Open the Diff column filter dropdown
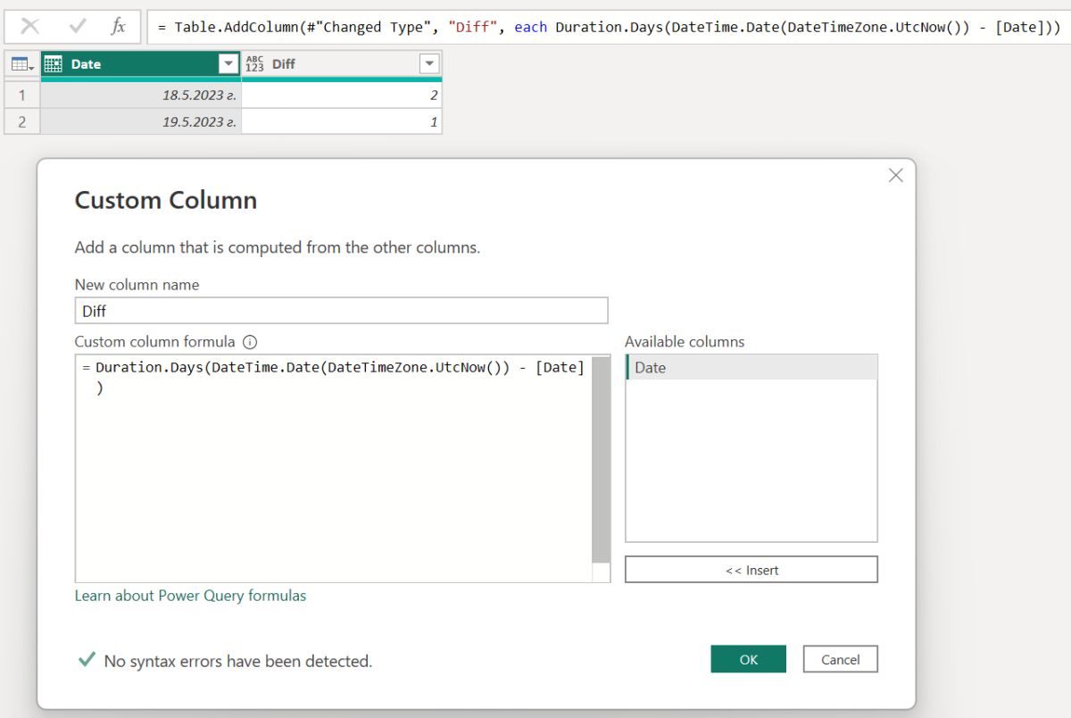 point(429,64)
